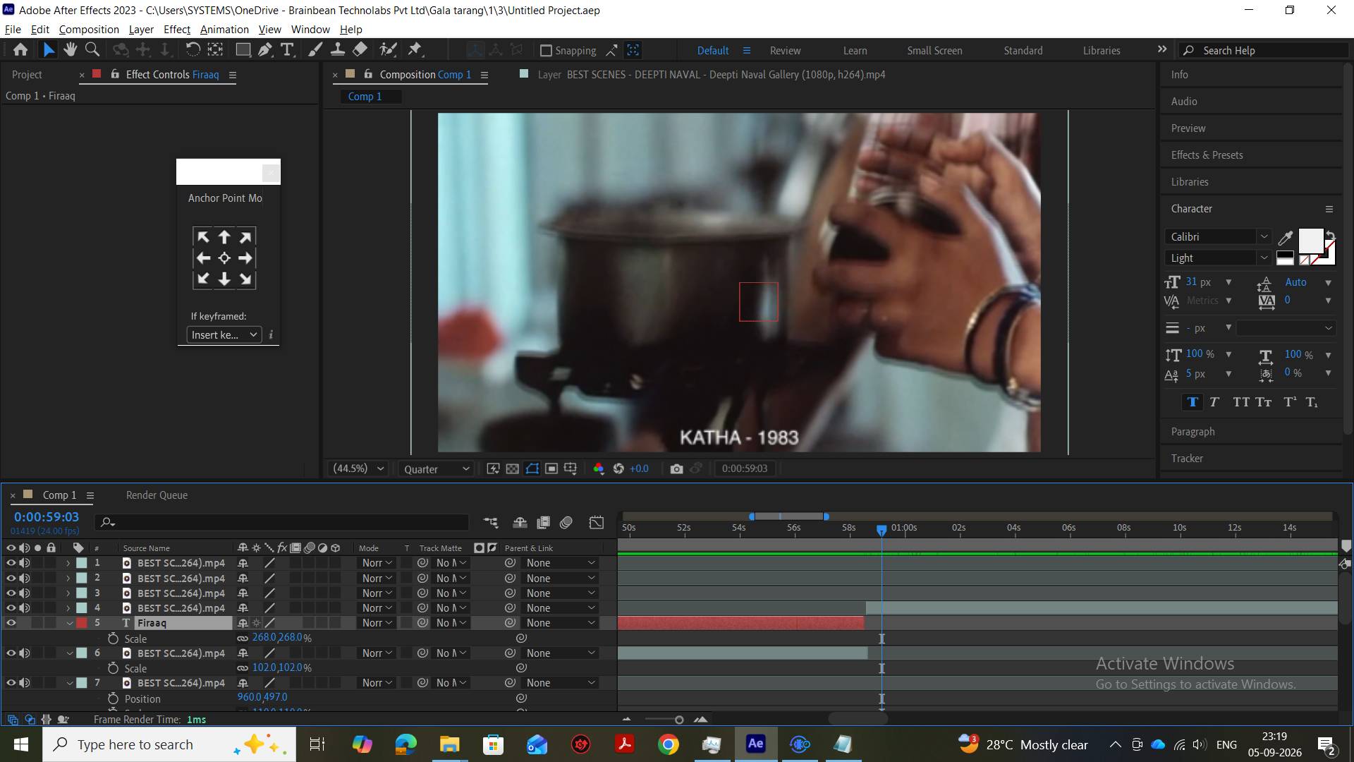Collapse the Firaaq layer properties
The image size is (1354, 762).
coord(69,623)
